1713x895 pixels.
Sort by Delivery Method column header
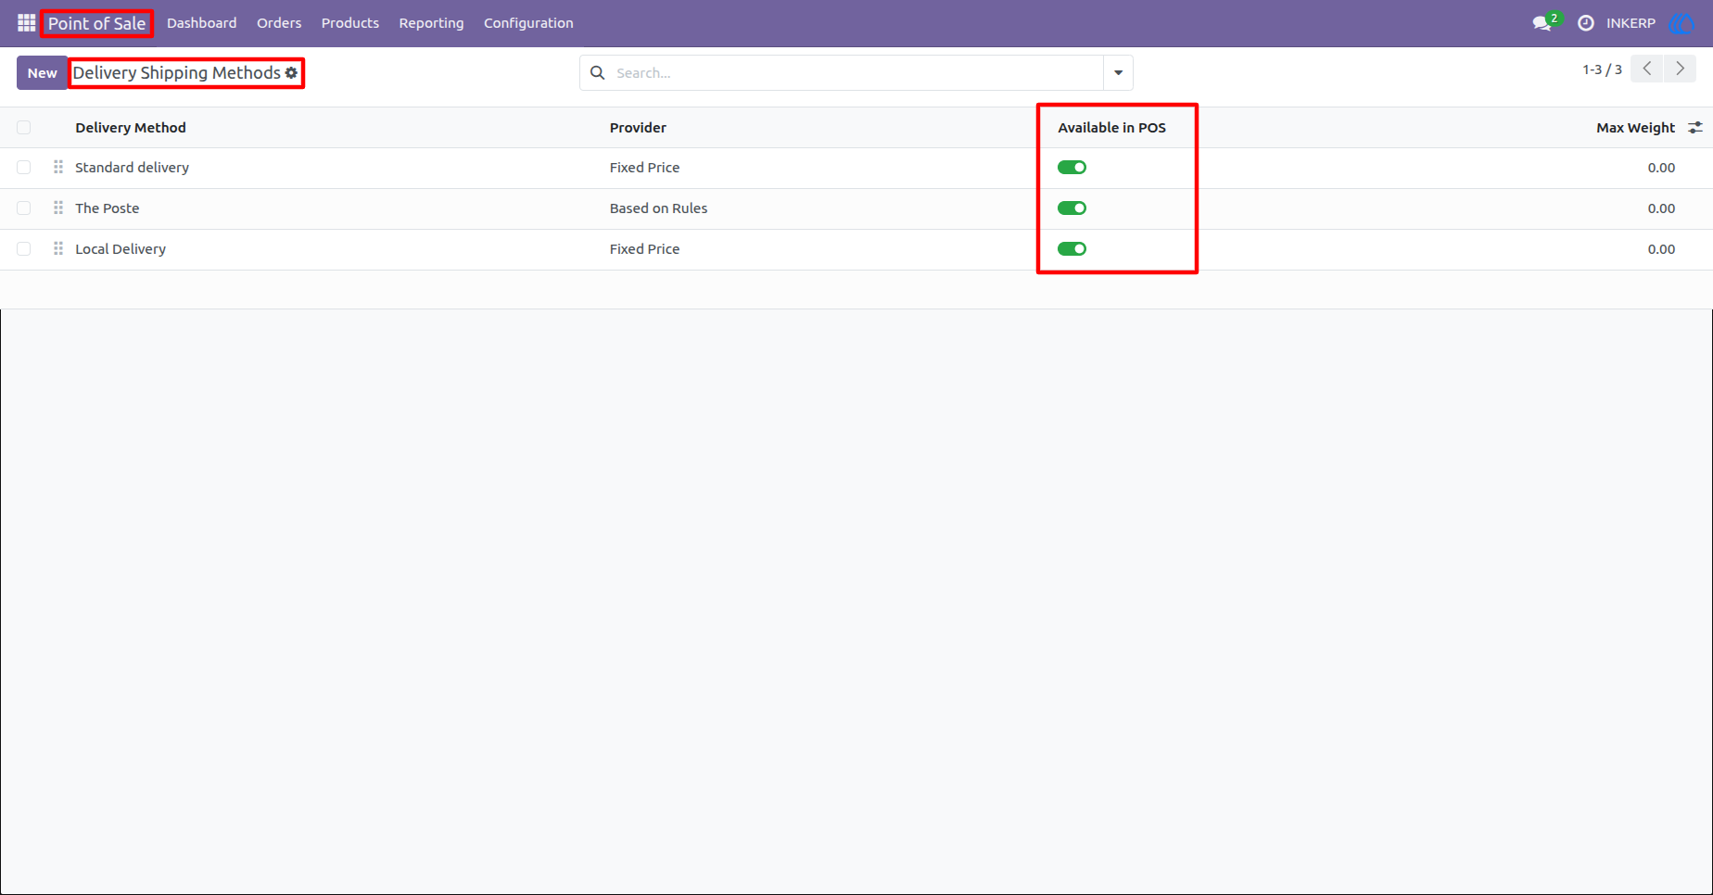click(131, 127)
